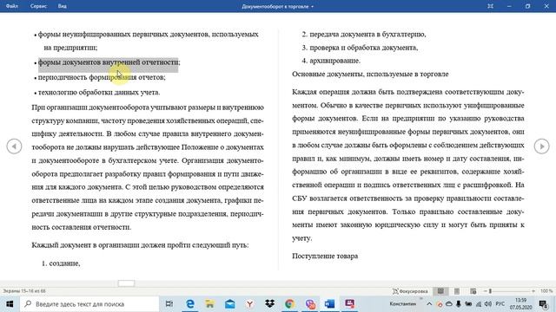The image size is (556, 312).
Task: Open the Сервис menu
Action: 38,6
